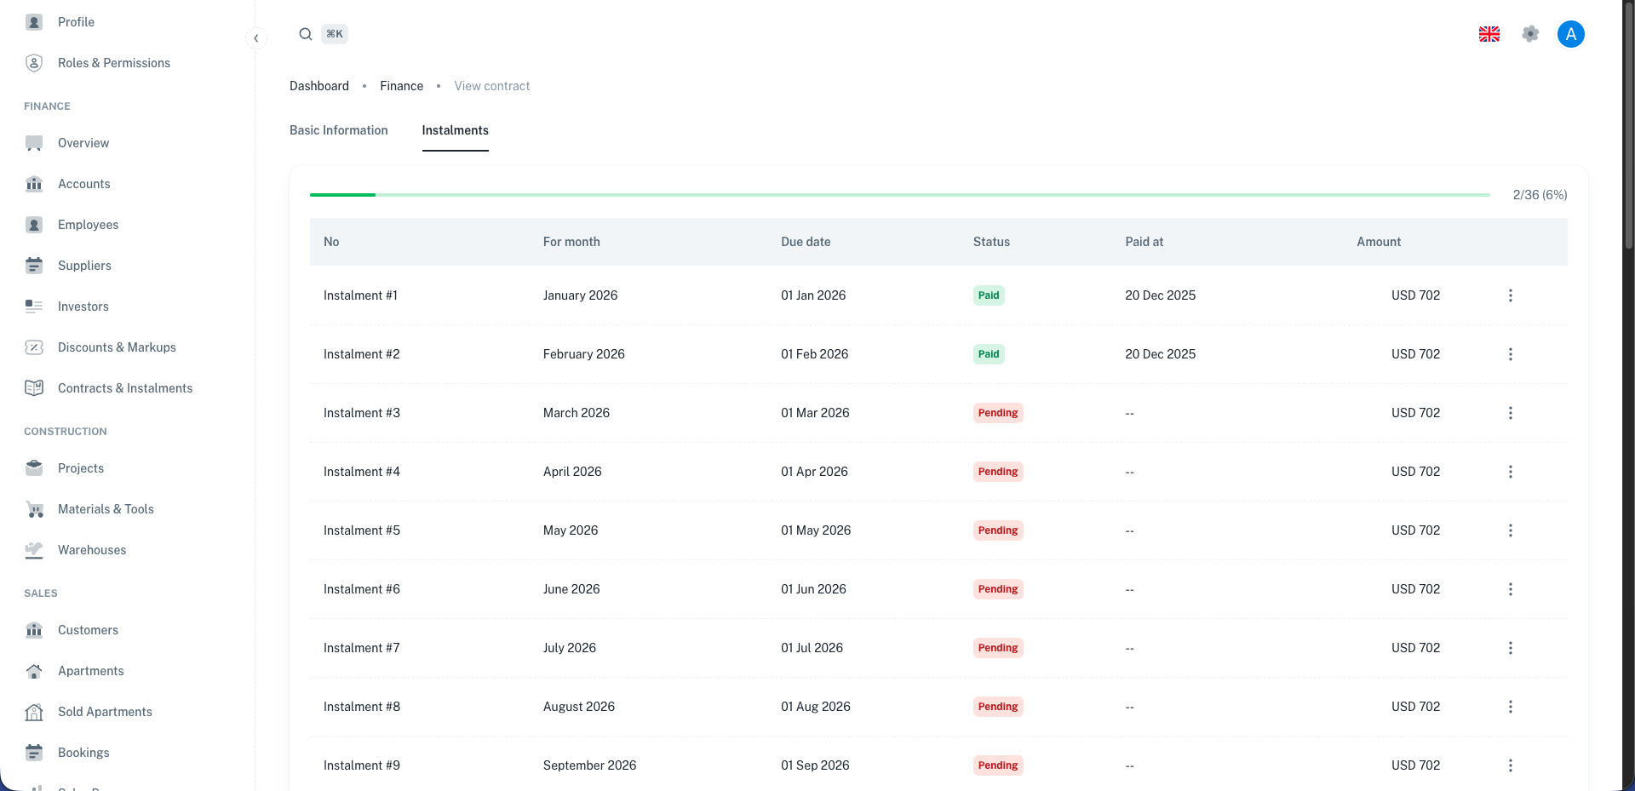Select the Instalments tab
This screenshot has width=1635, height=791.
pyautogui.click(x=455, y=130)
